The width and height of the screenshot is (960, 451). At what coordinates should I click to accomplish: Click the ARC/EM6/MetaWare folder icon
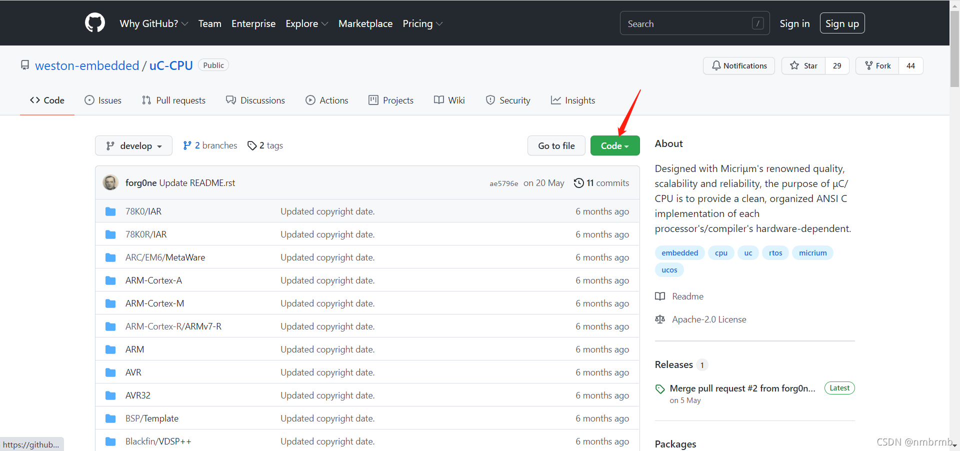[110, 257]
